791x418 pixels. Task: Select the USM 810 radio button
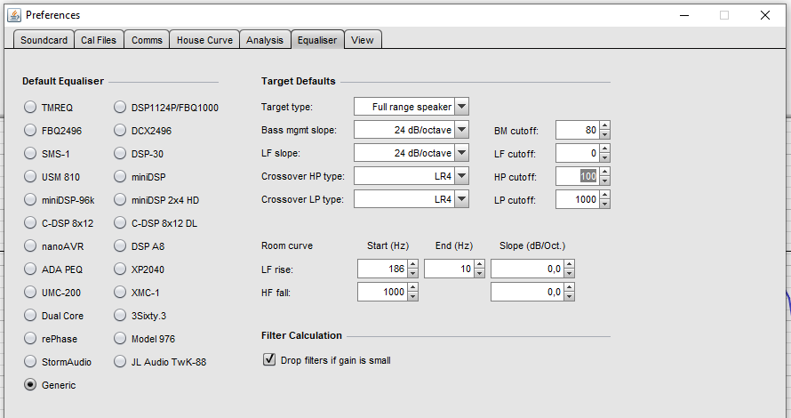(x=30, y=177)
